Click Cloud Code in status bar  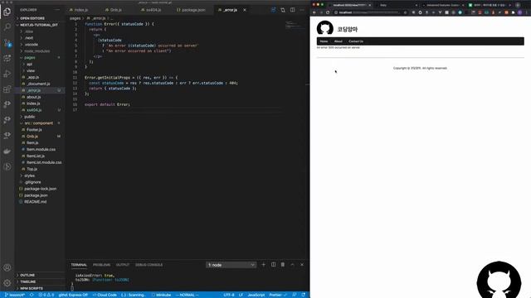pyautogui.click(x=105, y=295)
